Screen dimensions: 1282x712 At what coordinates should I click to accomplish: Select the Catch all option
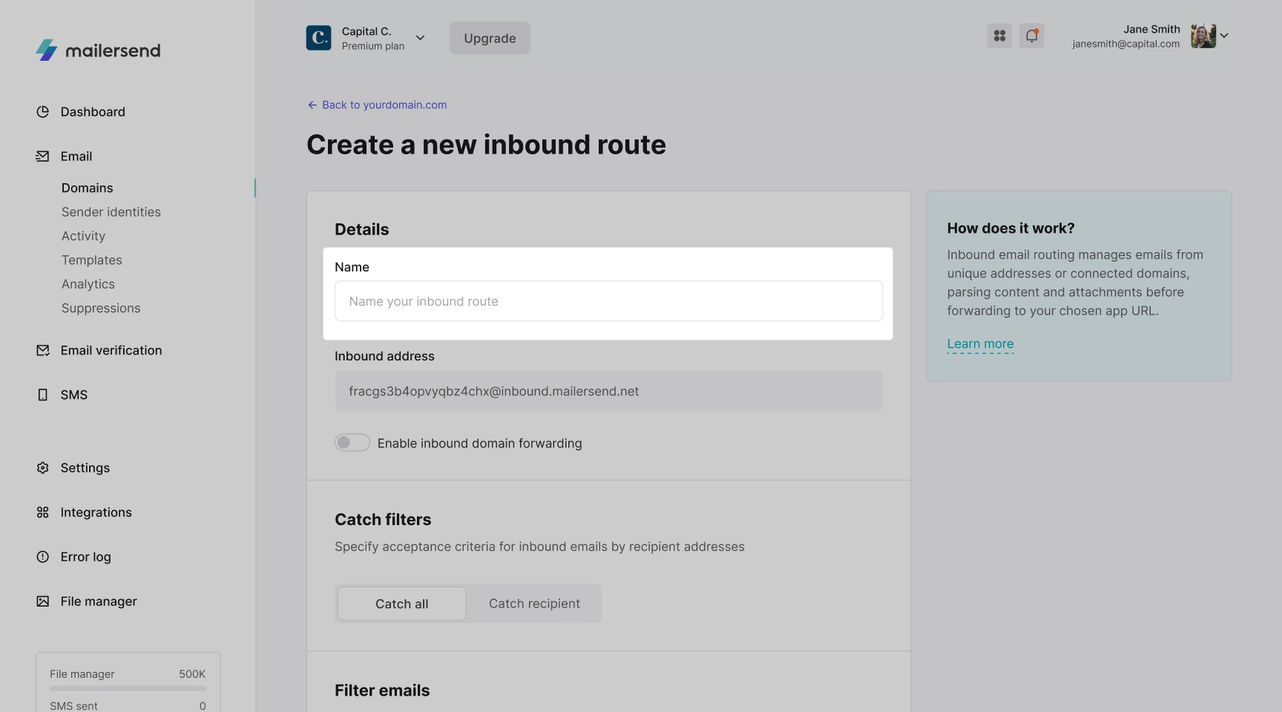[401, 604]
